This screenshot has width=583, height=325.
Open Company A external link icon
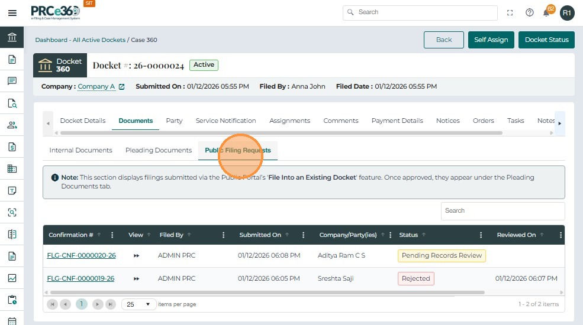122,86
